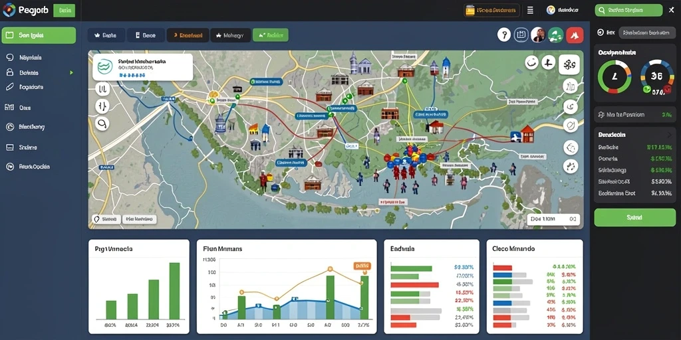Click the red square mountain icon button
Image resolution: width=681 pixels, height=340 pixels.
(575, 35)
